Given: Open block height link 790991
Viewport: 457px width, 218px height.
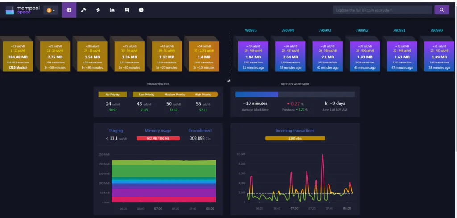Looking at the screenshot, I should click(x=399, y=30).
